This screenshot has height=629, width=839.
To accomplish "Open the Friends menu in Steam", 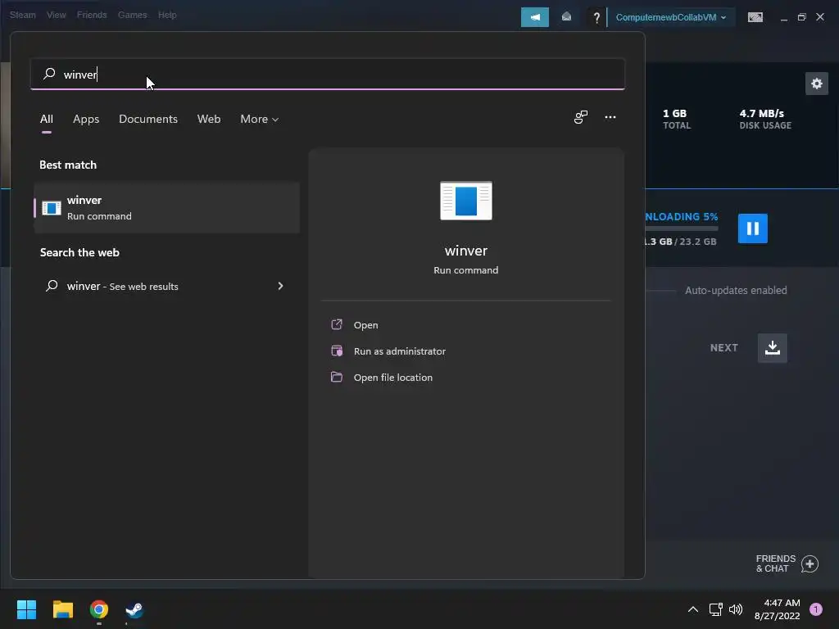I will pos(92,15).
